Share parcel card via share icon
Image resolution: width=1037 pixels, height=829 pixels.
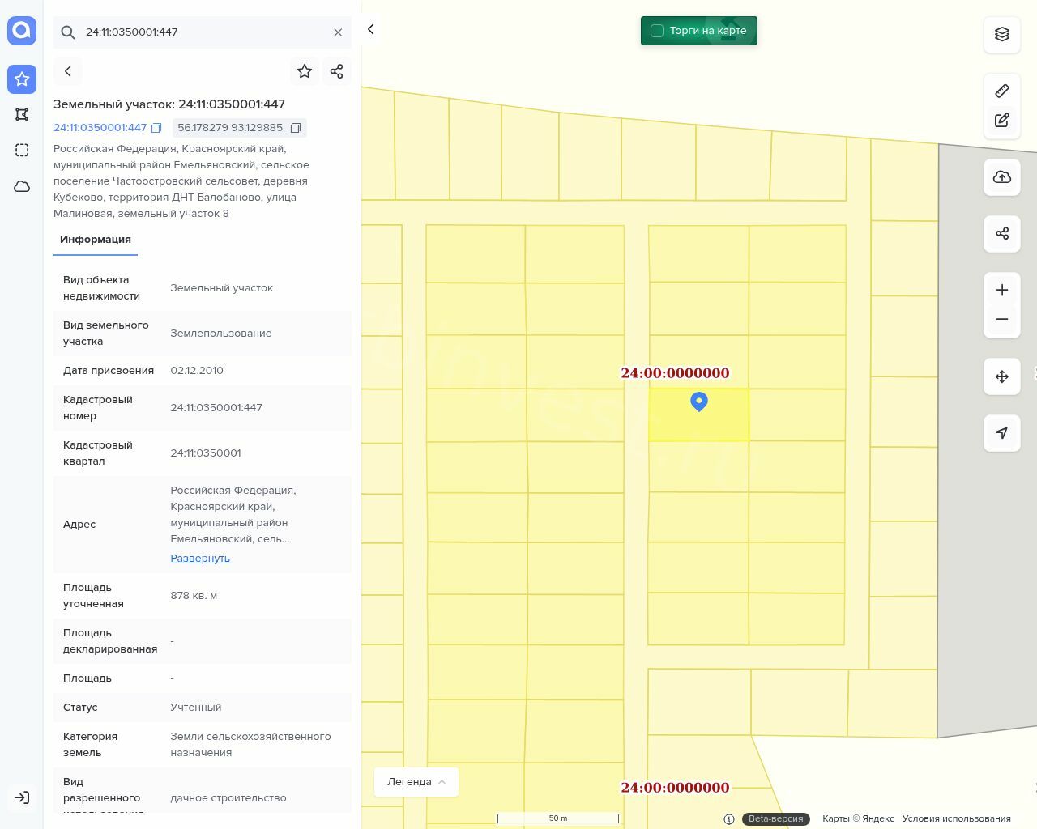(x=337, y=71)
